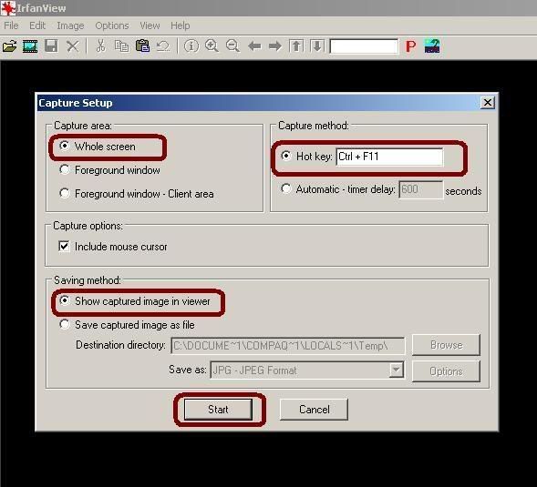Click the Previous image left arrow
This screenshot has width=537, height=487.
254,46
